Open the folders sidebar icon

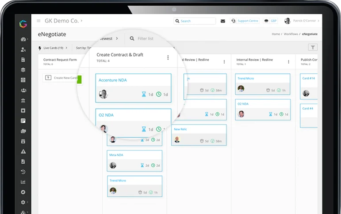click(x=23, y=131)
